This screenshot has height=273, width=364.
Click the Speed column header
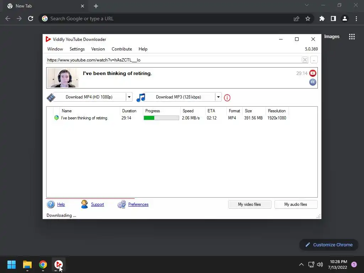193,111
